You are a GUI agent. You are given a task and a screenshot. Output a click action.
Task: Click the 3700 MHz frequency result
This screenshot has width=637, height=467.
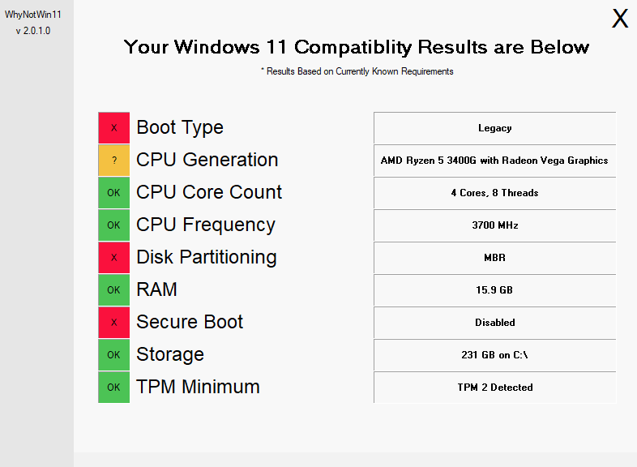click(495, 225)
